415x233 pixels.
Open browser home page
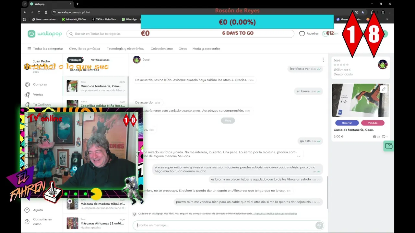tap(46, 12)
